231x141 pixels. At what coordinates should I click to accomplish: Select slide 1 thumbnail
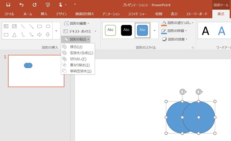click(36, 71)
